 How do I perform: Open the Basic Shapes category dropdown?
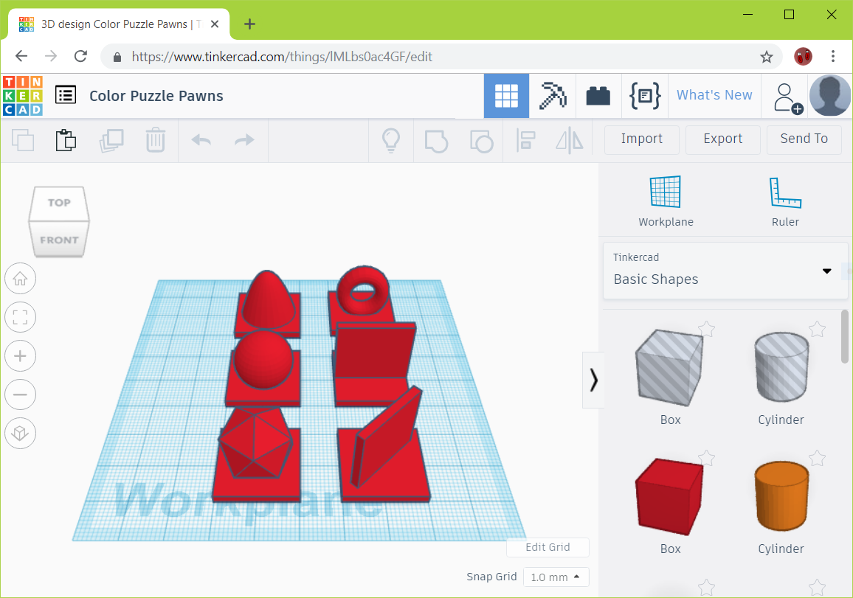coord(826,271)
